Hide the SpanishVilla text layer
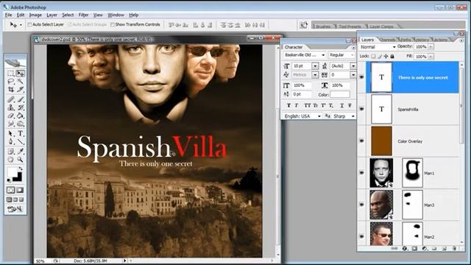The height and width of the screenshot is (265, 471). click(x=361, y=109)
